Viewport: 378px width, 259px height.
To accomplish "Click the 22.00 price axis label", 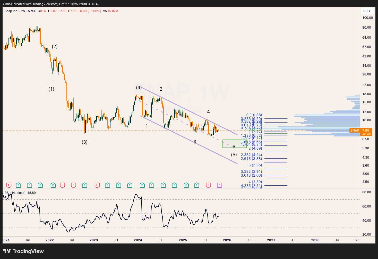I will tap(367, 85).
